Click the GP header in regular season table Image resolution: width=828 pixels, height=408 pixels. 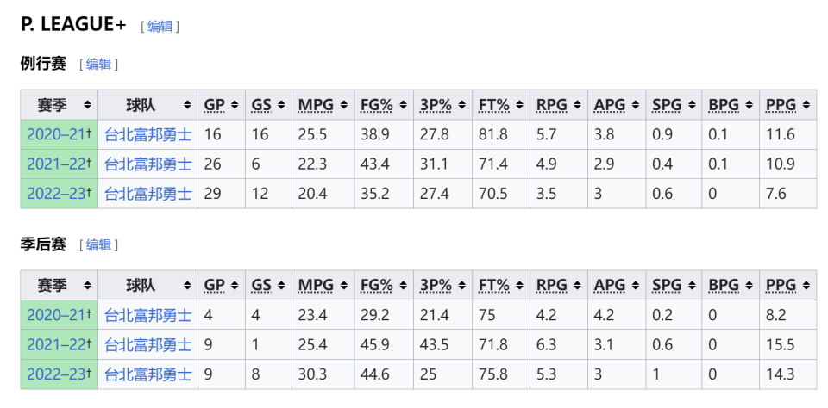(x=214, y=105)
